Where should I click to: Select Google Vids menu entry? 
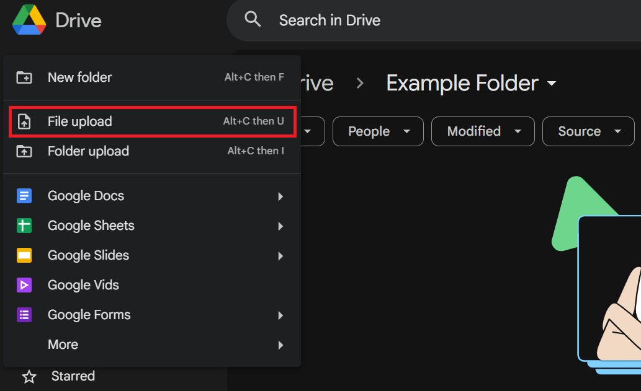coord(152,285)
